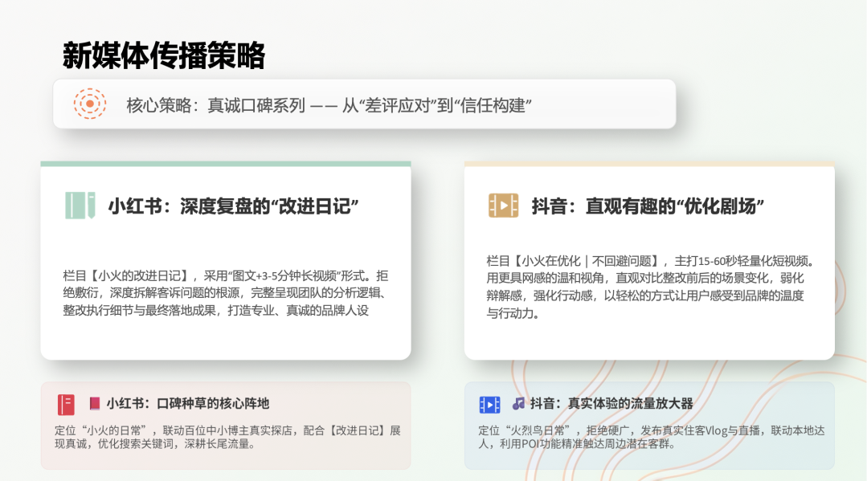Click the blue video icon in bottom 抖音 card
The width and height of the screenshot is (867, 481).
(x=489, y=405)
